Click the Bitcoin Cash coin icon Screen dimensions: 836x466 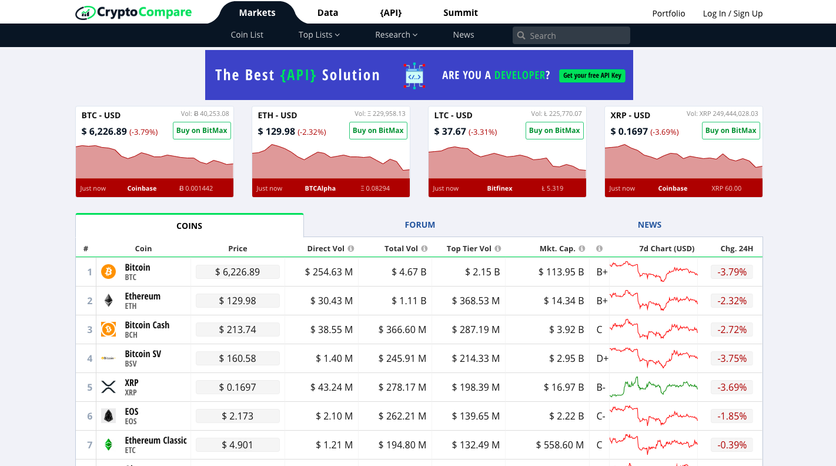(x=108, y=329)
